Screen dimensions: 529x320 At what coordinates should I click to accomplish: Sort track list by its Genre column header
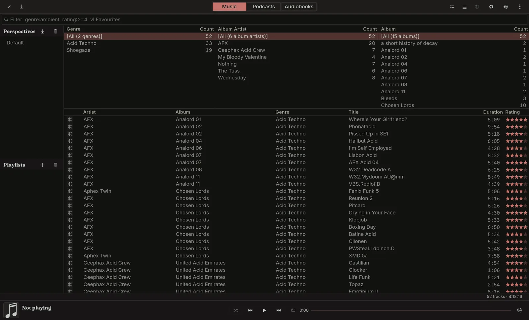(282, 112)
